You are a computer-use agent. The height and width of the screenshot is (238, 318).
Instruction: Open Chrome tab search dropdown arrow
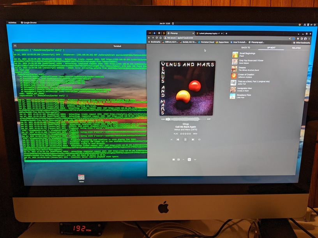pyautogui.click(x=299, y=34)
